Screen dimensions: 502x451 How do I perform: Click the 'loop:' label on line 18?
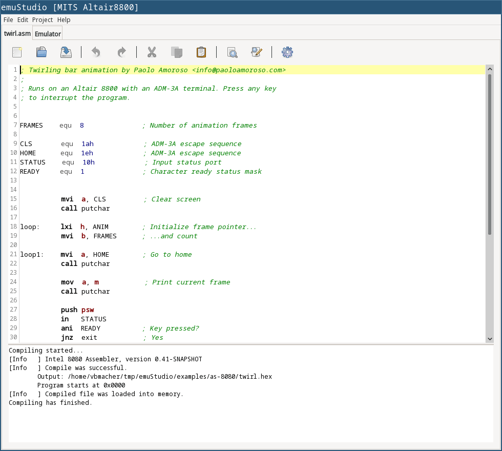[x=30, y=227]
